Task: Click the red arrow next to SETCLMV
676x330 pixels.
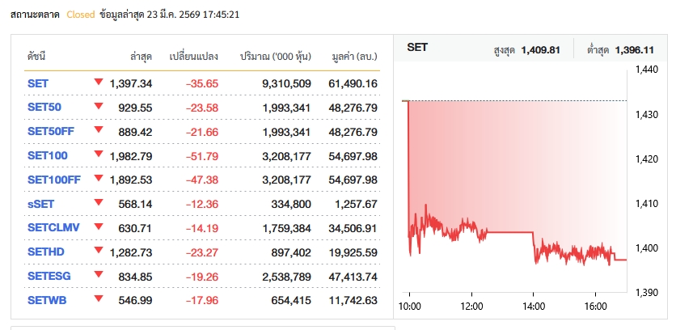Action: pyautogui.click(x=99, y=227)
